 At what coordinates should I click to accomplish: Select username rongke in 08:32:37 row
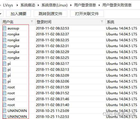pyautogui.click(x=13, y=34)
